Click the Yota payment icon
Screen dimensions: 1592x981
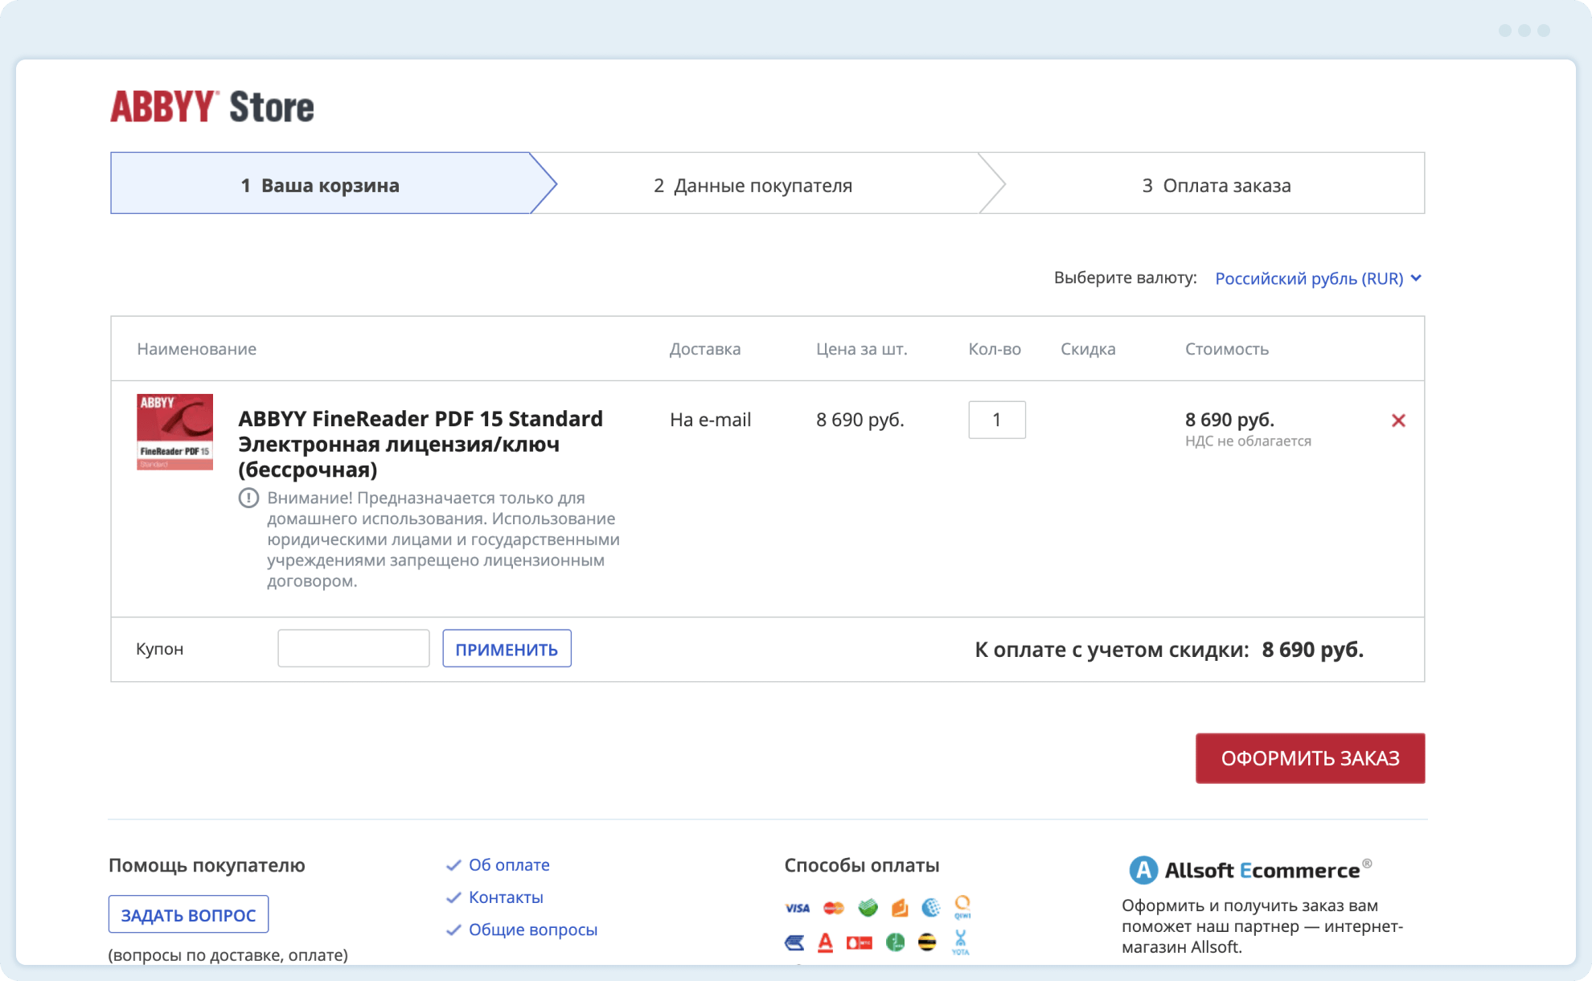pos(960,942)
